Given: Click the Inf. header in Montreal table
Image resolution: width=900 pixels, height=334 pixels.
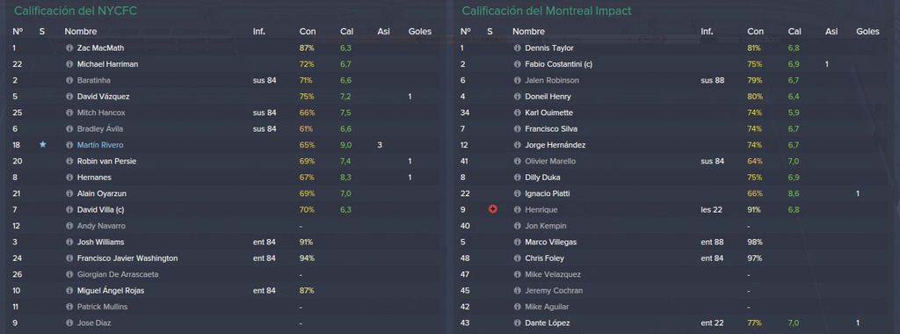Looking at the screenshot, I should pos(708,32).
